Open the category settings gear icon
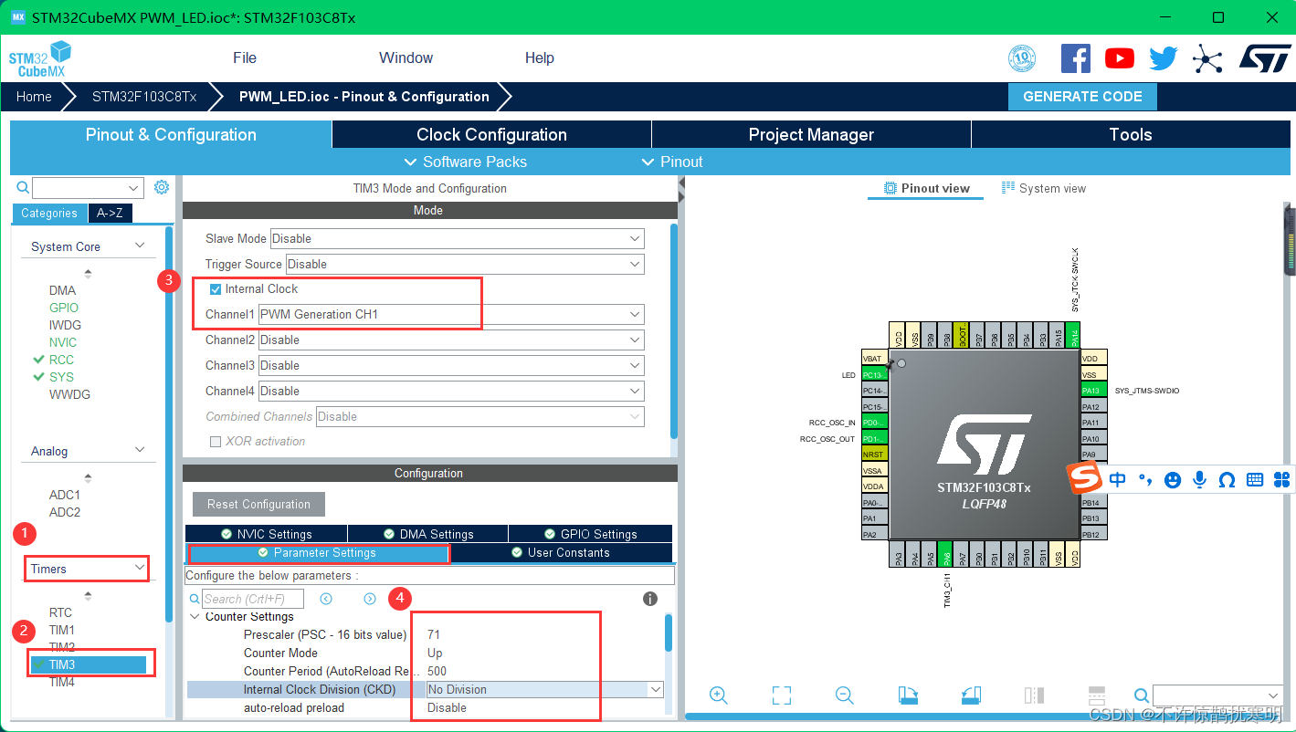Screen dimensions: 1296x732 pyautogui.click(x=162, y=187)
